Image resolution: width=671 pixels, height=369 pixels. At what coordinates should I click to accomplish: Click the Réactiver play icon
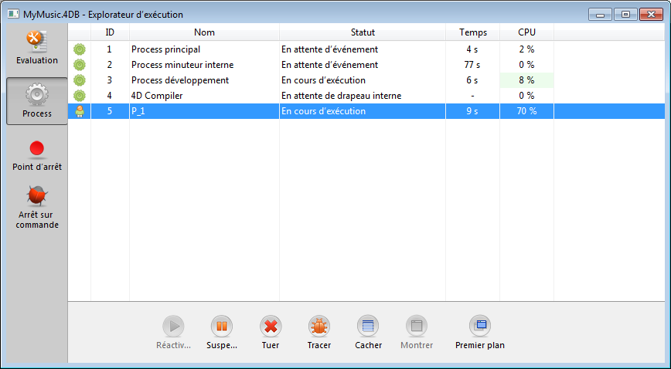point(173,327)
